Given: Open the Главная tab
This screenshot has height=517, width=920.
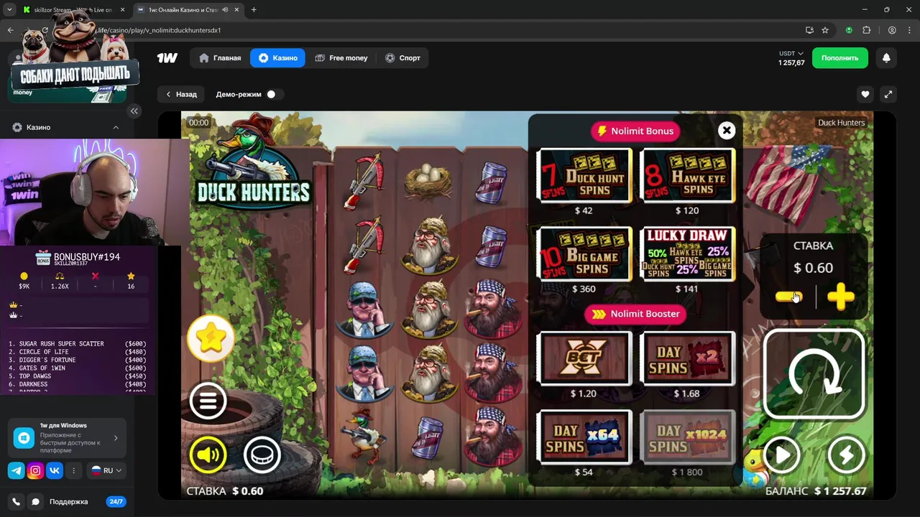Looking at the screenshot, I should [220, 58].
